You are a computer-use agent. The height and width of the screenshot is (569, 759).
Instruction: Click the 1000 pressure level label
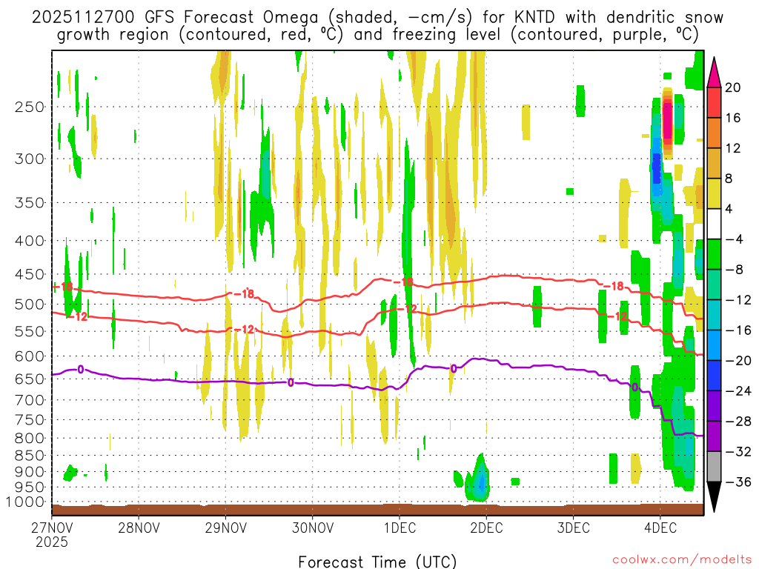(25, 502)
